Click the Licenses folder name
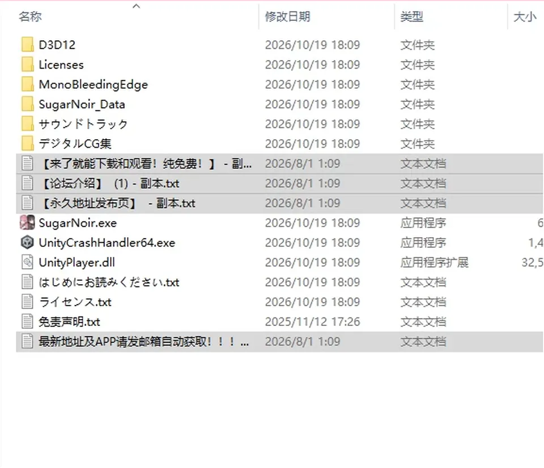This screenshot has width=544, height=468. (61, 65)
